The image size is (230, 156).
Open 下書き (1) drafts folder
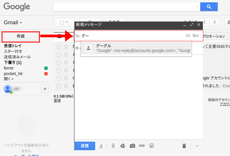click(13, 63)
